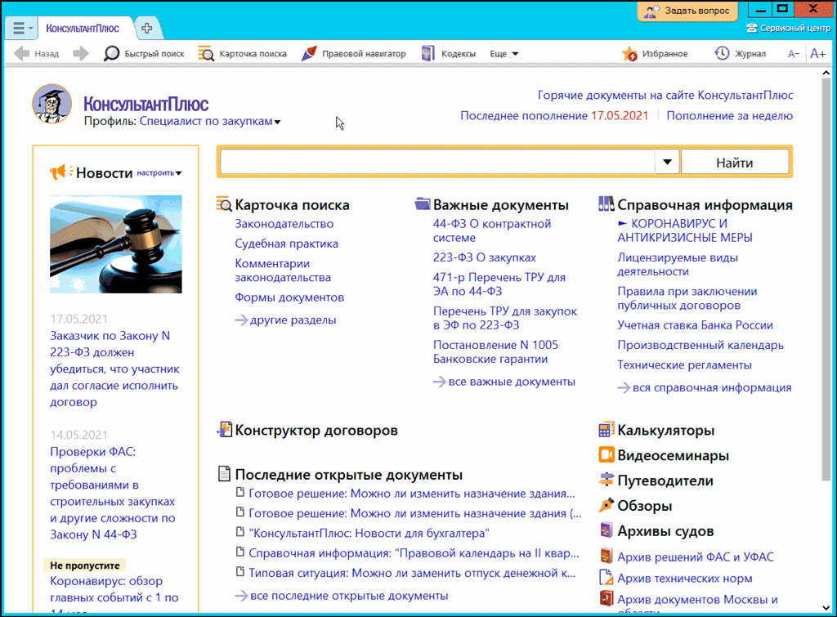The width and height of the screenshot is (837, 617).
Task: Click the Конструктор договоров icon
Action: pyautogui.click(x=224, y=430)
